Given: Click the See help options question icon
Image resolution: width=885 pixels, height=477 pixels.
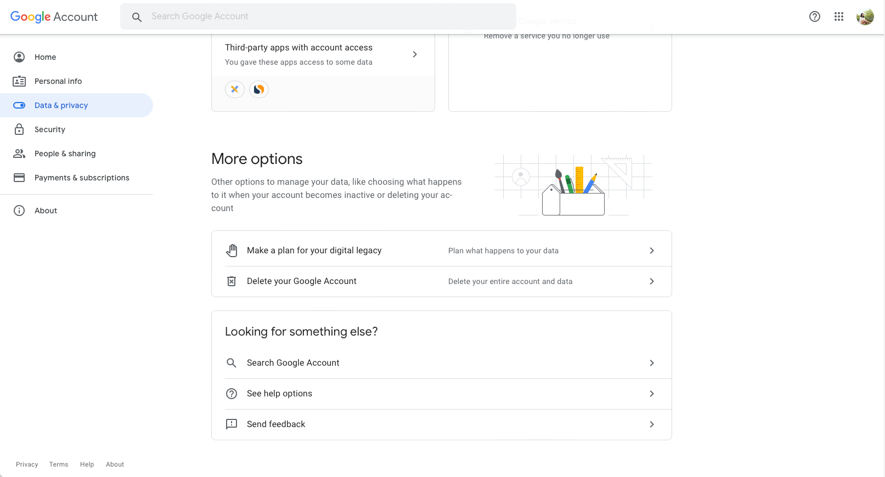Looking at the screenshot, I should (x=232, y=393).
